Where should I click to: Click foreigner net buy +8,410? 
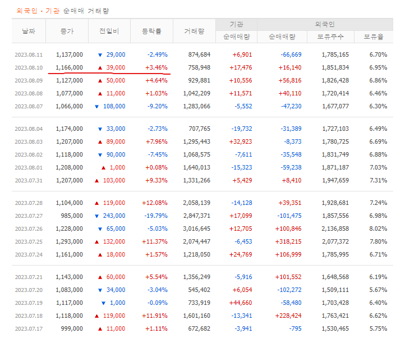(x=292, y=180)
